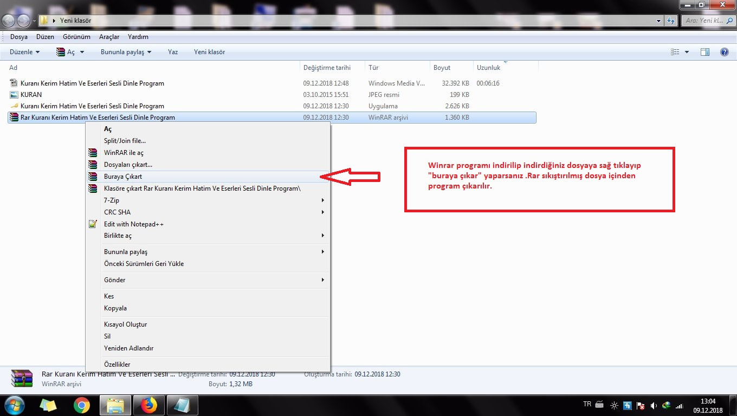
Task: Open the Düzenle dropdown in toolbar
Action: click(x=24, y=52)
